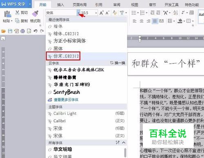Click 换一换 to refresh cloud fonts

118,63
